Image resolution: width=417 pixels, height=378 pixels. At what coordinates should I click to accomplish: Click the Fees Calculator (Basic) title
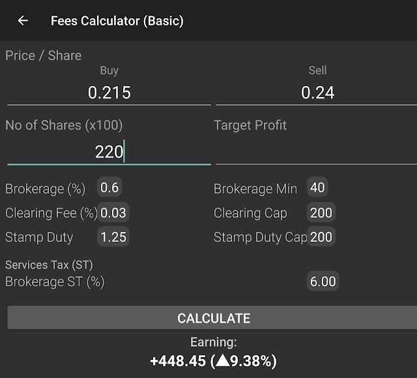[x=117, y=21]
